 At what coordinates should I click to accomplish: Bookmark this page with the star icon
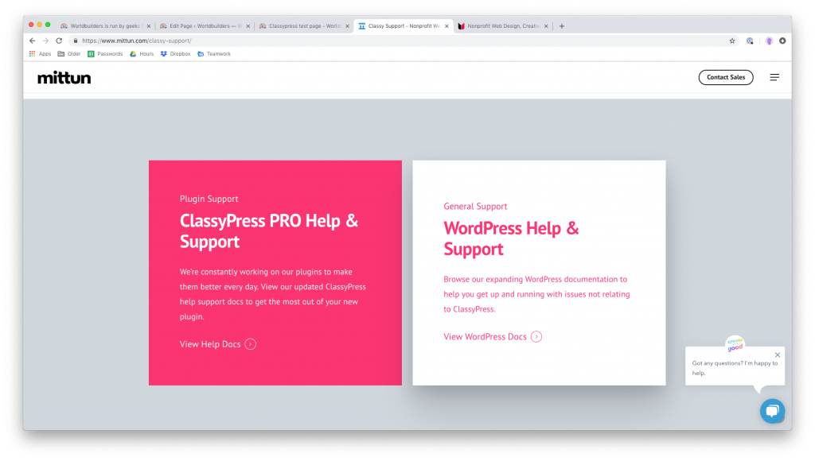732,41
